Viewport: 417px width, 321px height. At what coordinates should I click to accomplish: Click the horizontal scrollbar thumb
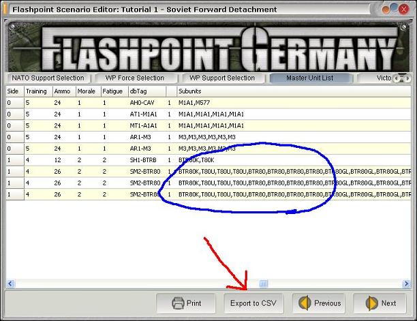pos(263,284)
